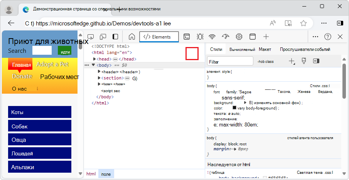
Task: Expand the margin property triangle
Action: [x=235, y=149]
